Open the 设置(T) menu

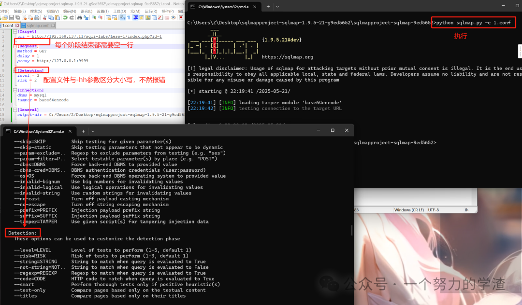(x=103, y=11)
